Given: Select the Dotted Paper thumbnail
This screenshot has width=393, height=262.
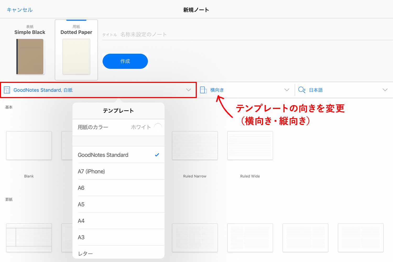Looking at the screenshot, I should pos(76,57).
